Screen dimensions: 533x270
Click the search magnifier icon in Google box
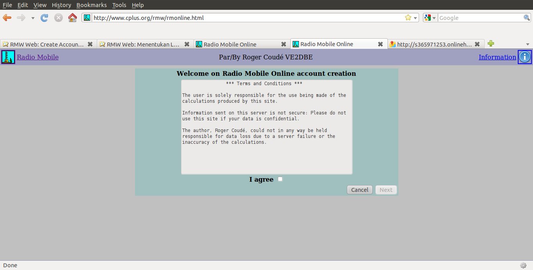(x=526, y=18)
